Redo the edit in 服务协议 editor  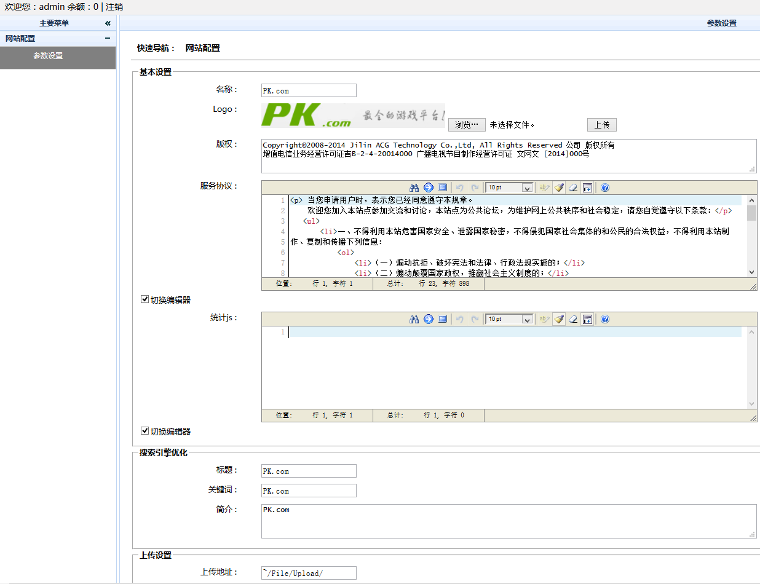coord(475,187)
